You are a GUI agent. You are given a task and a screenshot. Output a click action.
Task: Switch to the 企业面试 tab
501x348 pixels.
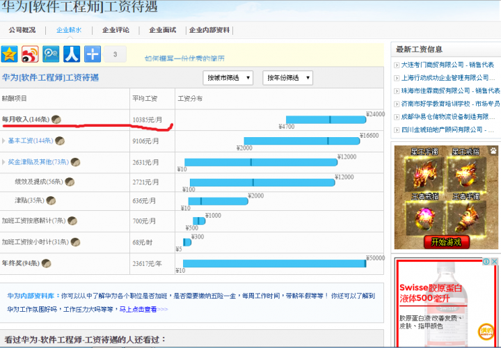pos(162,30)
